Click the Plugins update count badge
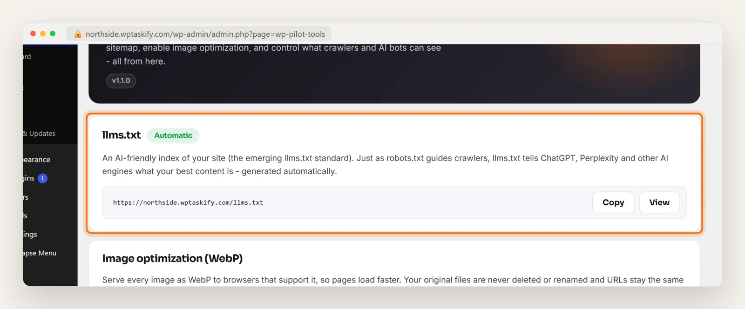The image size is (745, 309). [x=42, y=178]
